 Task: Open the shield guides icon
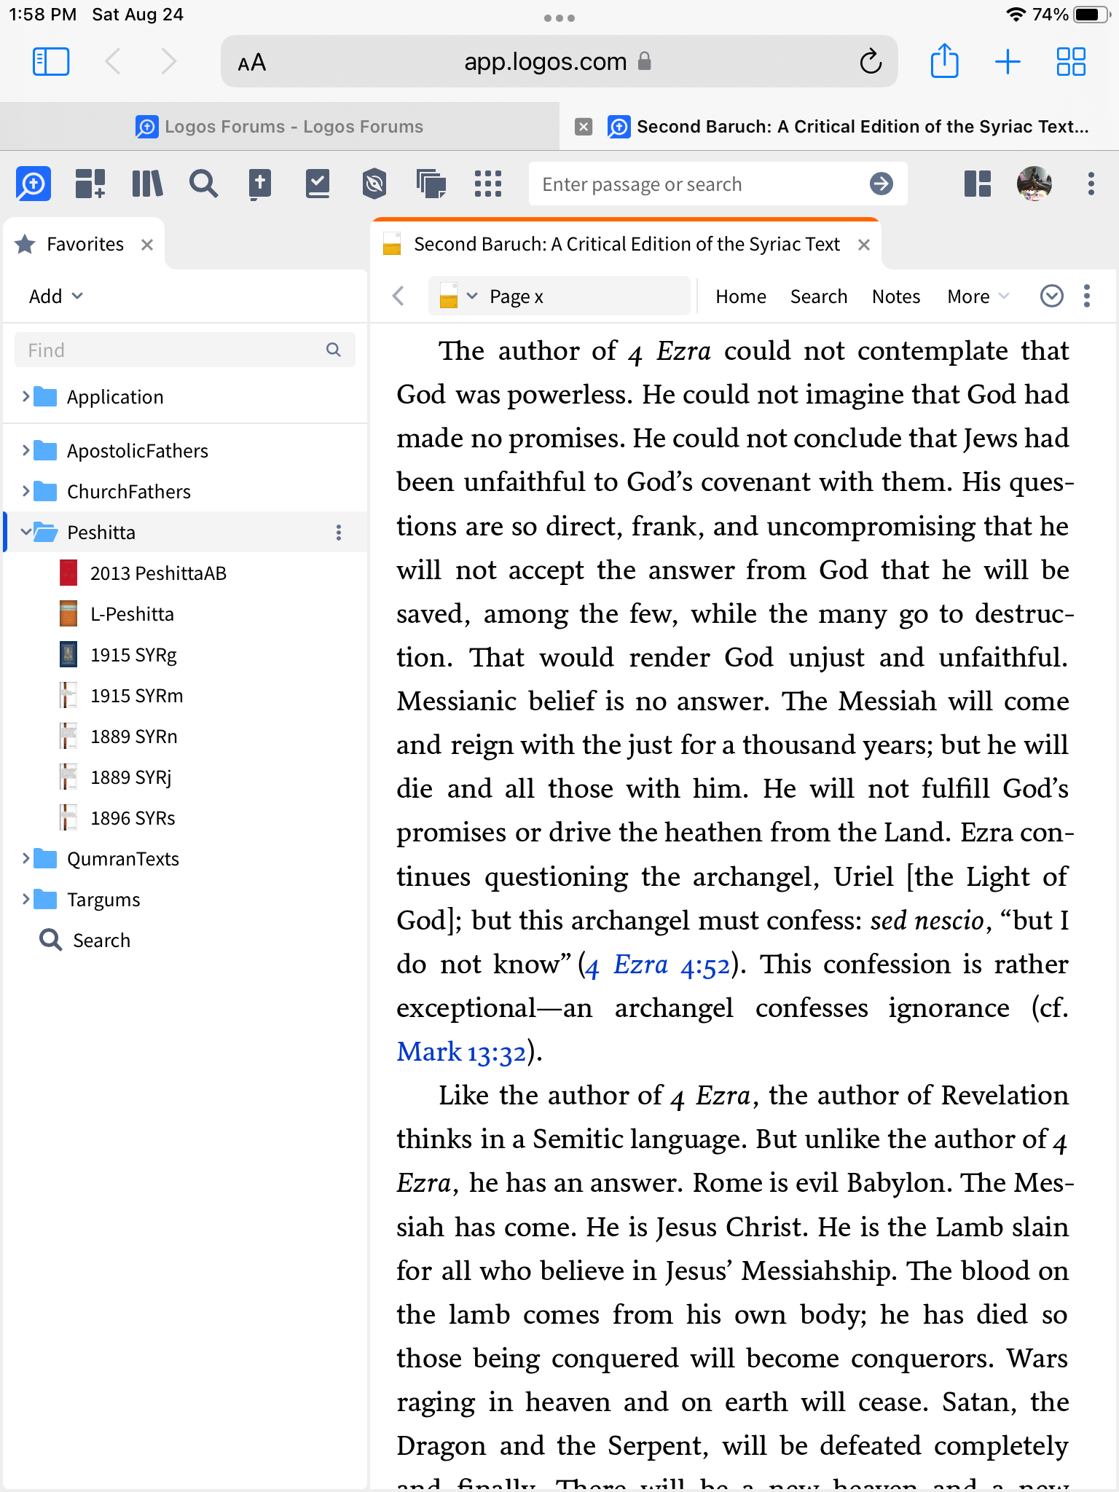[x=374, y=184]
